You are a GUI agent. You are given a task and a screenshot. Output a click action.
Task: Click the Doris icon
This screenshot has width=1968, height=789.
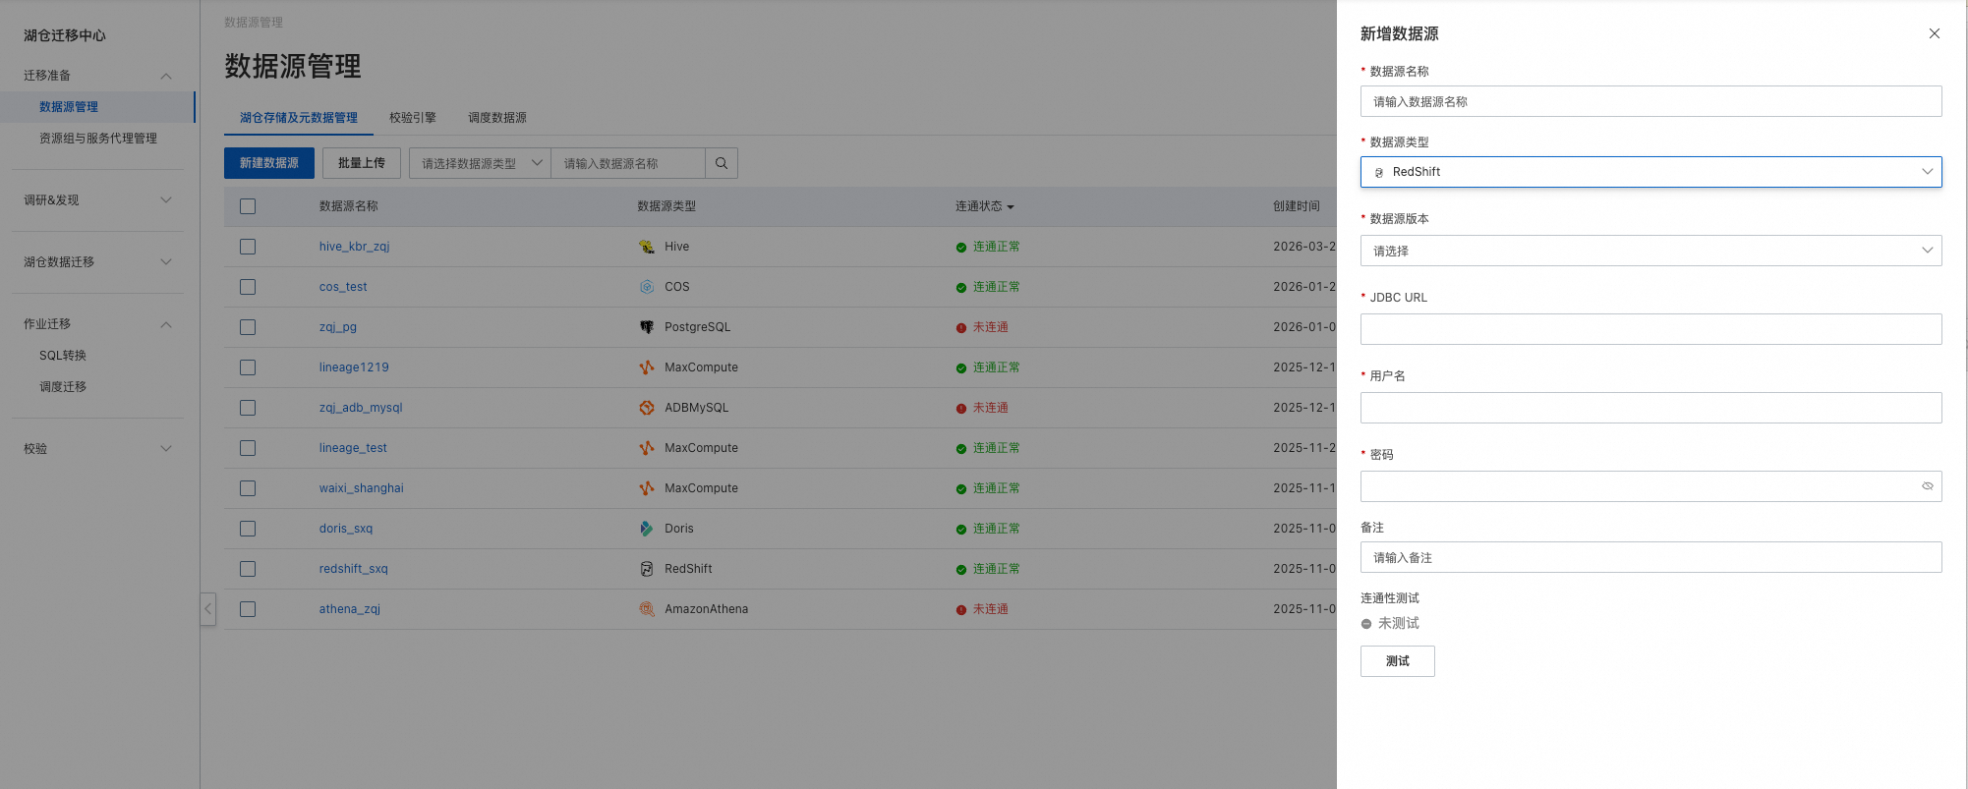click(x=647, y=529)
